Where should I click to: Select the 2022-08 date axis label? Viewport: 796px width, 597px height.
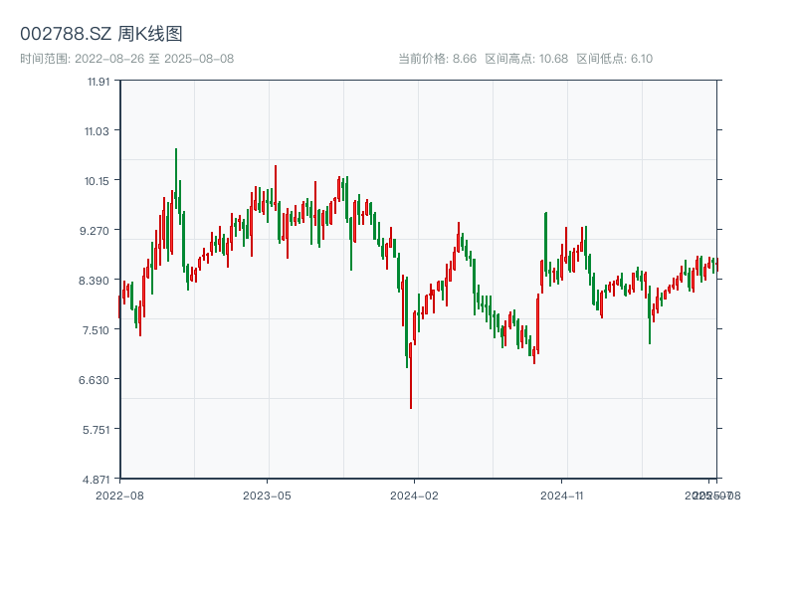pos(119,496)
